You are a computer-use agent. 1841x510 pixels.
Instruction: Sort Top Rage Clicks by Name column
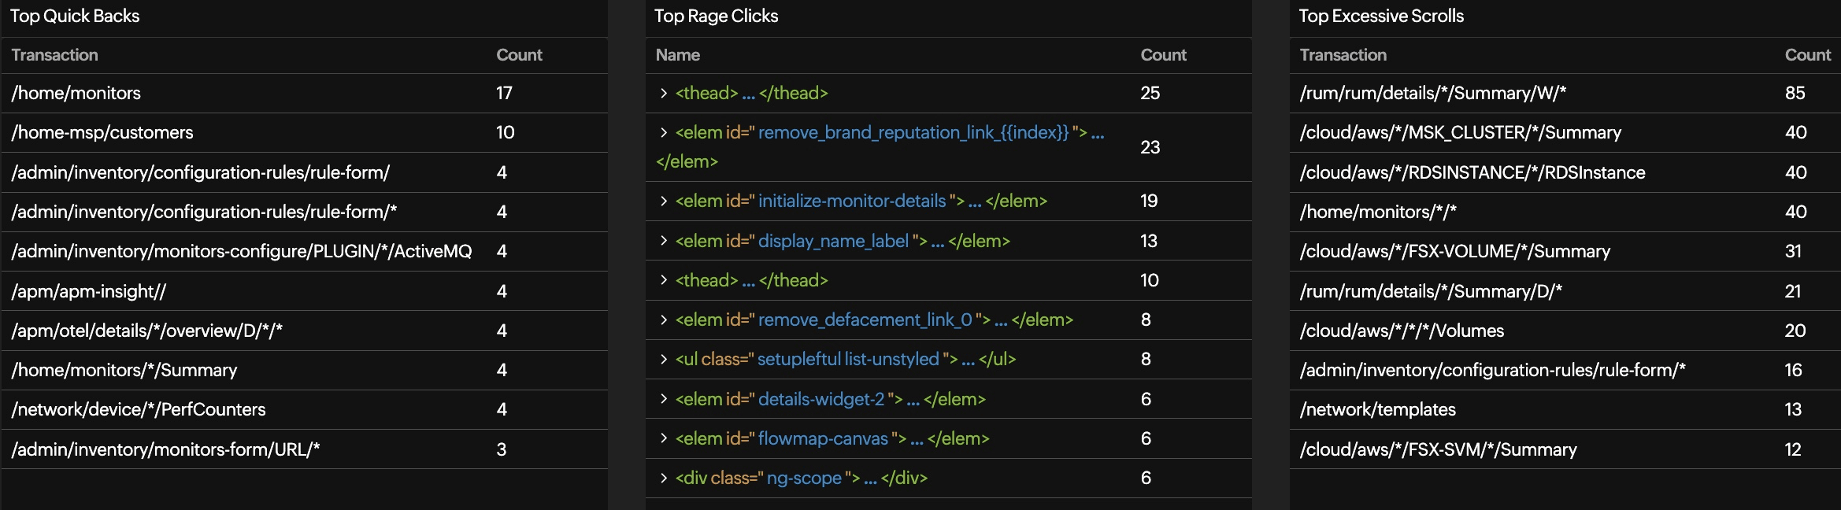click(677, 55)
